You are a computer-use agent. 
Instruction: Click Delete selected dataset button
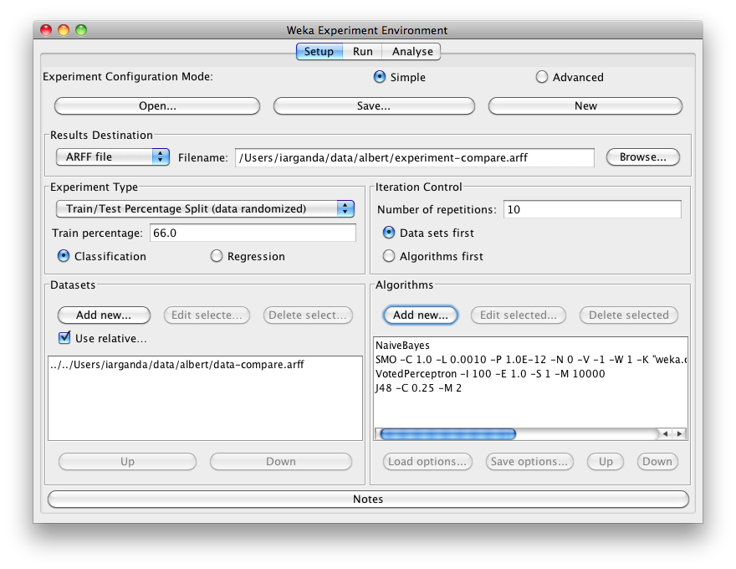(308, 315)
